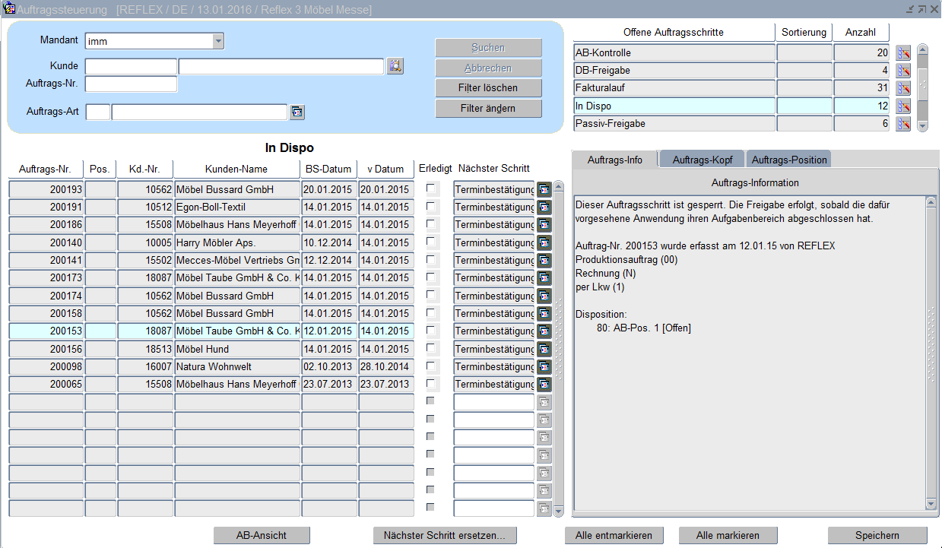This screenshot has width=942, height=548.
Task: Click the filter icon for AB-Kontrolle row
Action: click(x=903, y=53)
